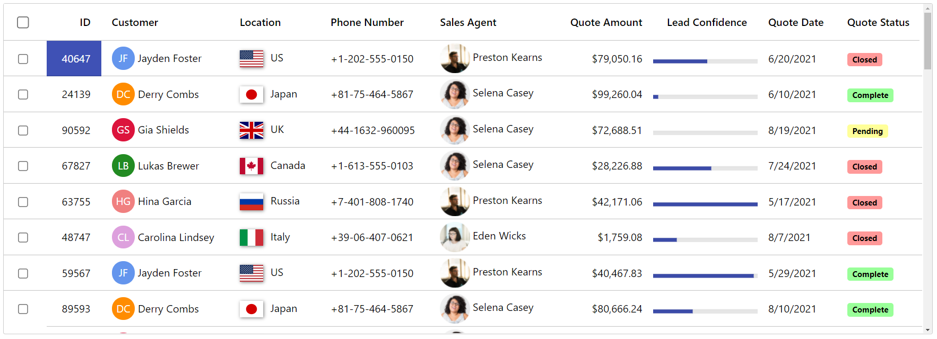
Task: Click Eden Wicks' agent photo
Action: pos(455,237)
